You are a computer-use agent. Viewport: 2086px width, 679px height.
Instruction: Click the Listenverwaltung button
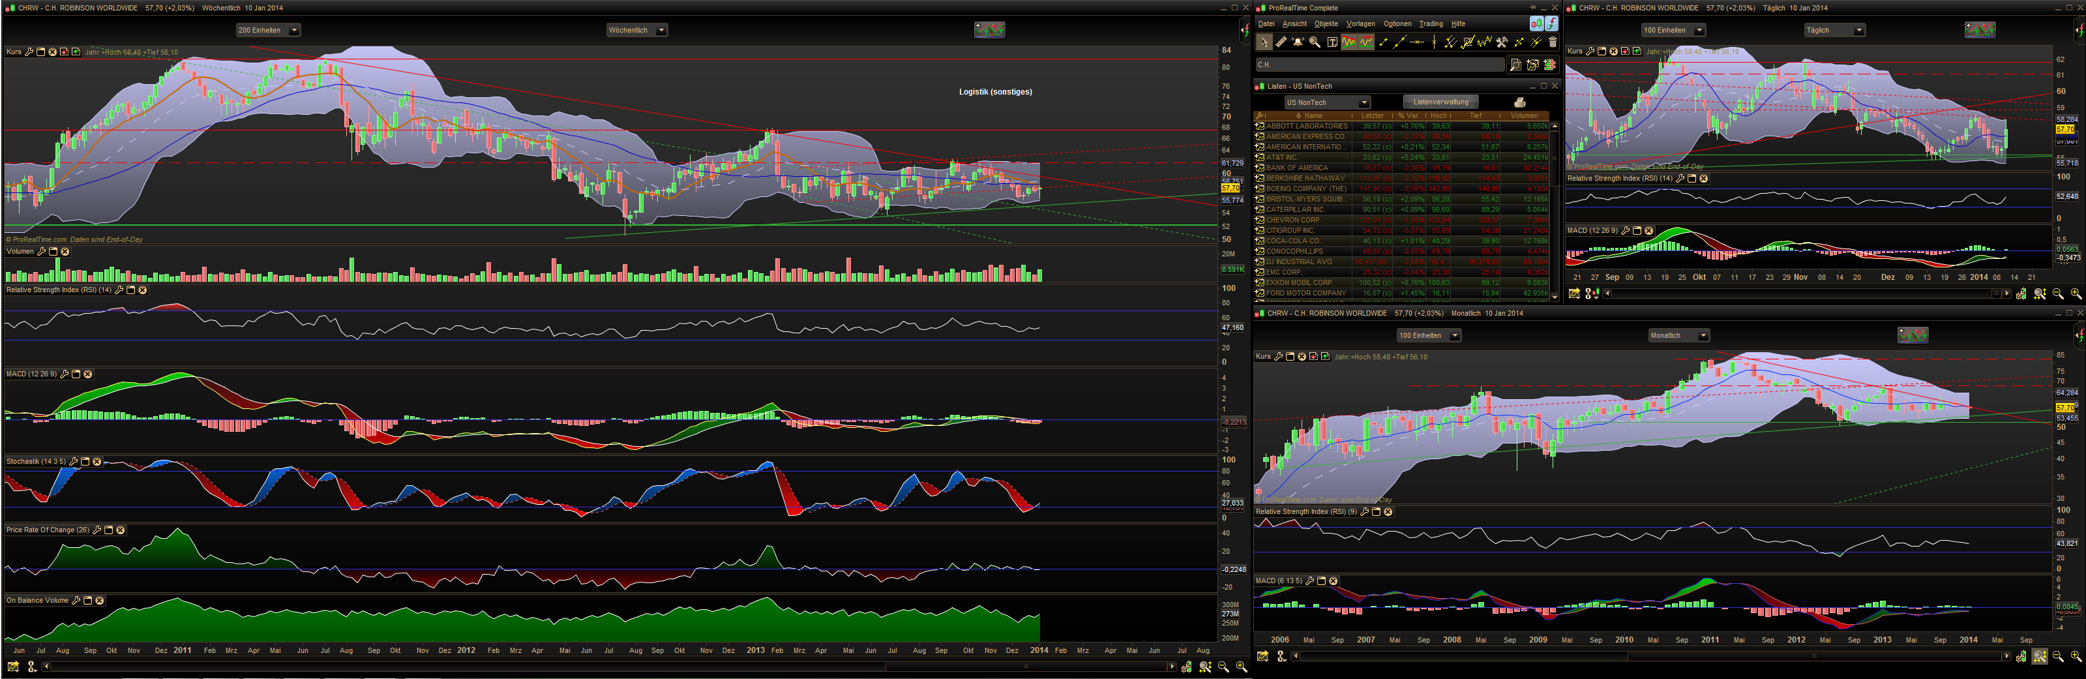click(x=1440, y=102)
